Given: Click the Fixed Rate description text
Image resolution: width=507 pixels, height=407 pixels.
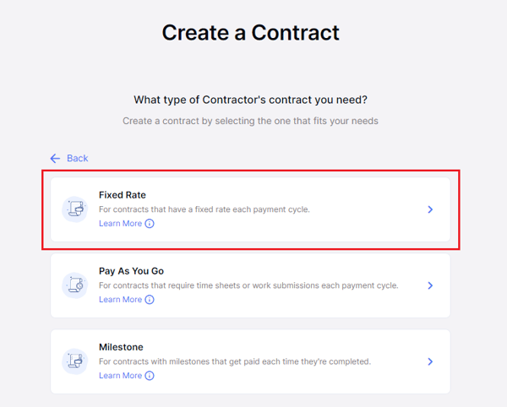Looking at the screenshot, I should click(x=204, y=209).
